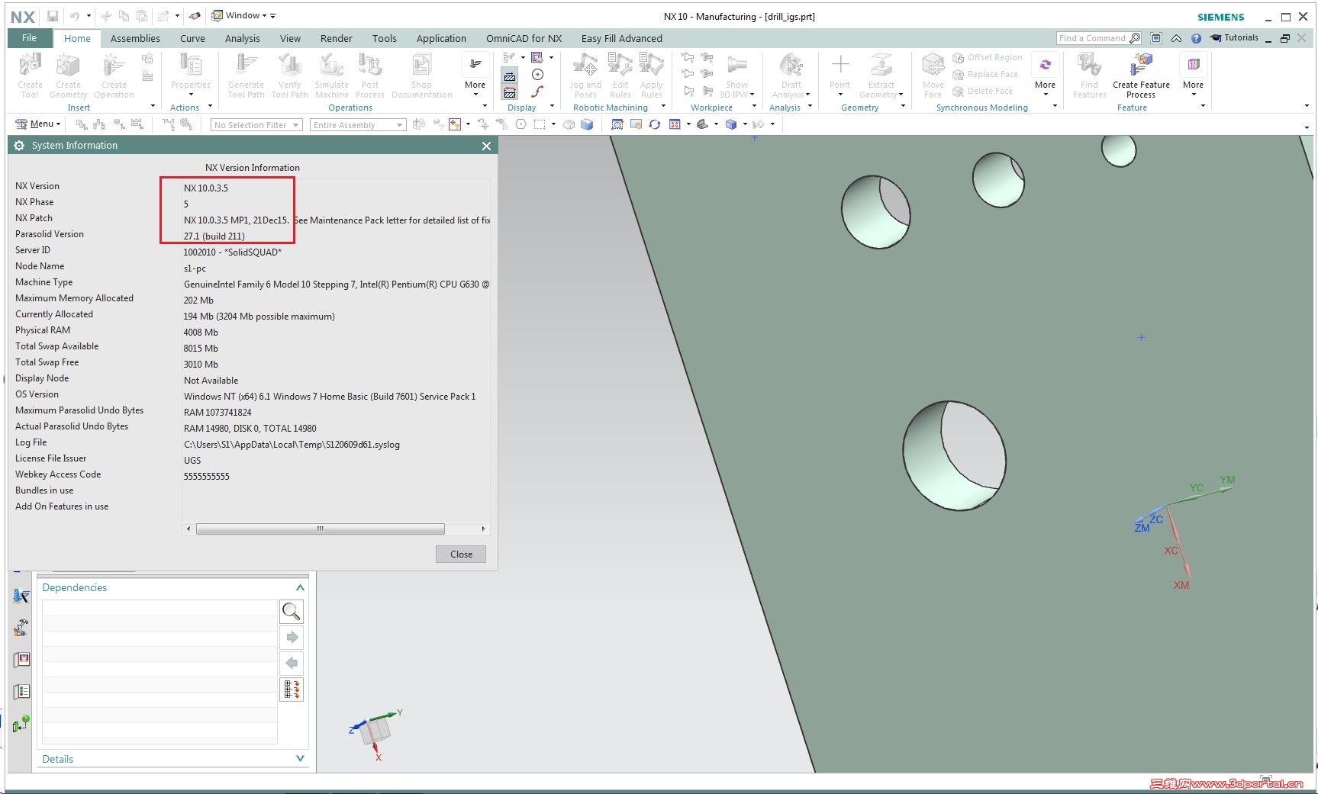Screen dimensions: 1318x794
Task: Open the File menu
Action: coord(30,38)
